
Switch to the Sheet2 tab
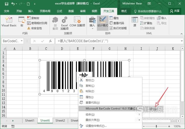[x=60, y=120]
